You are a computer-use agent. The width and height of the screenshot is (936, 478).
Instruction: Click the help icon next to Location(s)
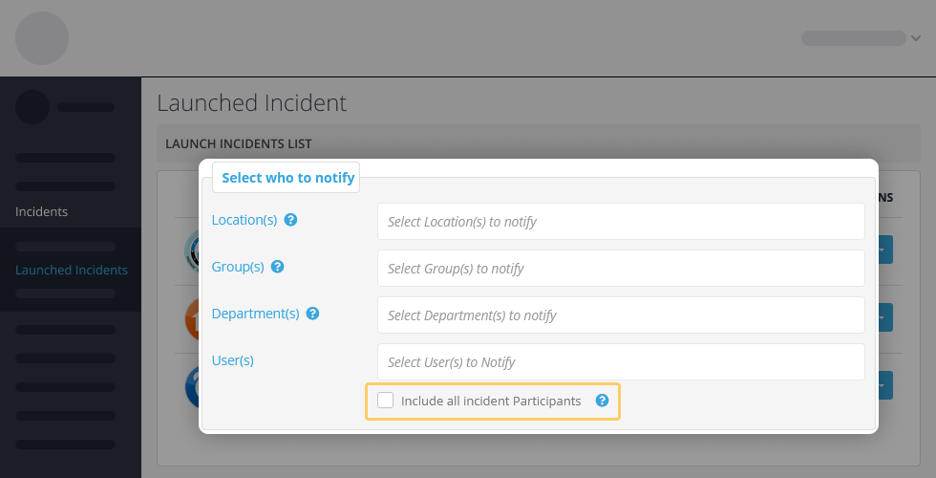click(290, 220)
